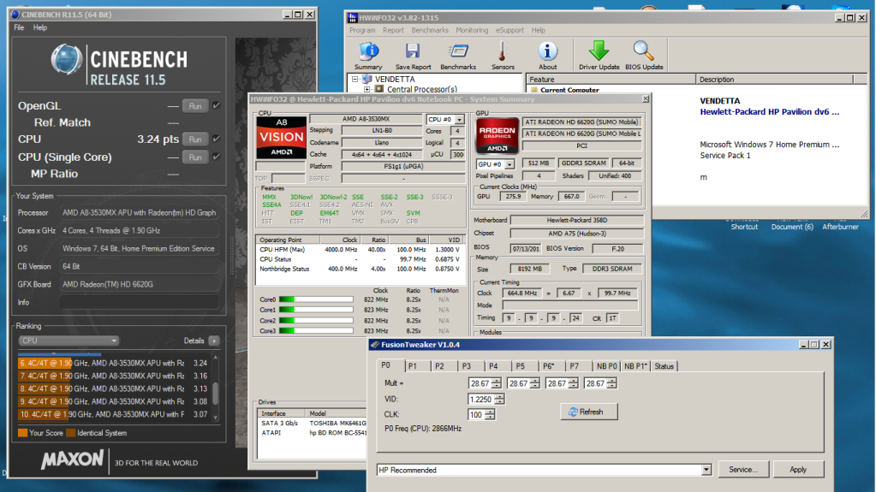Screen dimensions: 876x492
Task: Click the CLK value field
Action: tap(476, 414)
